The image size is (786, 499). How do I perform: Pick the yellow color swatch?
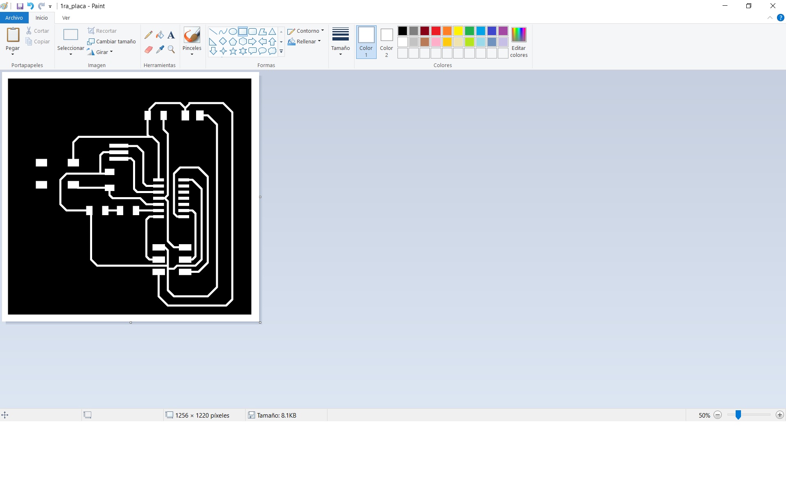point(458,31)
